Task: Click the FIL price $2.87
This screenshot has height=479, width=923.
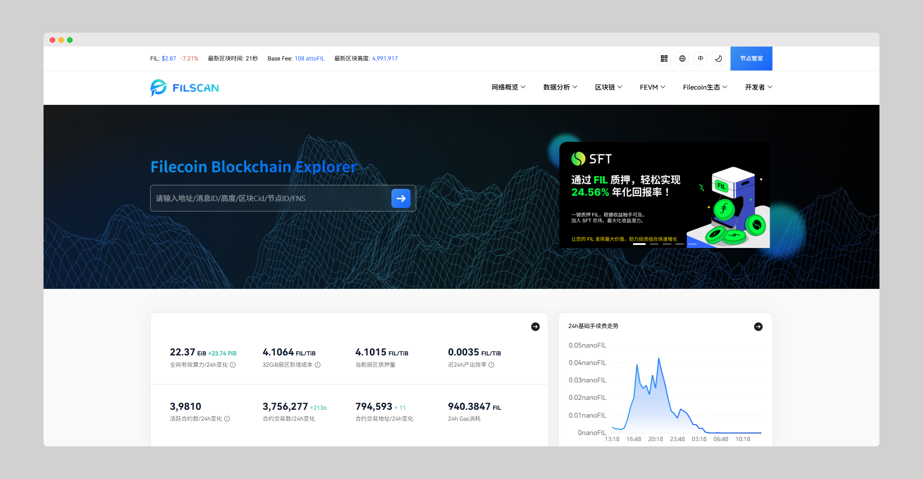Action: (x=169, y=58)
